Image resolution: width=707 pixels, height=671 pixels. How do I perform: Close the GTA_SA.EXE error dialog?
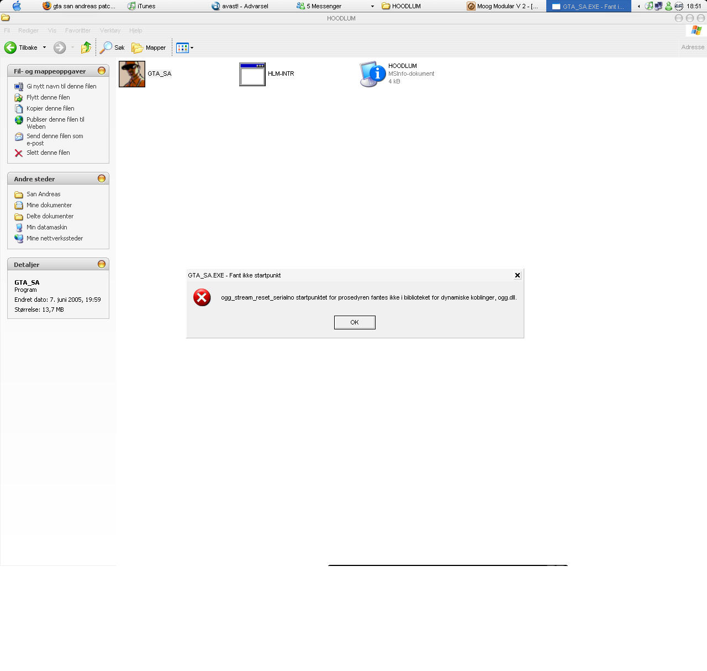pos(518,275)
